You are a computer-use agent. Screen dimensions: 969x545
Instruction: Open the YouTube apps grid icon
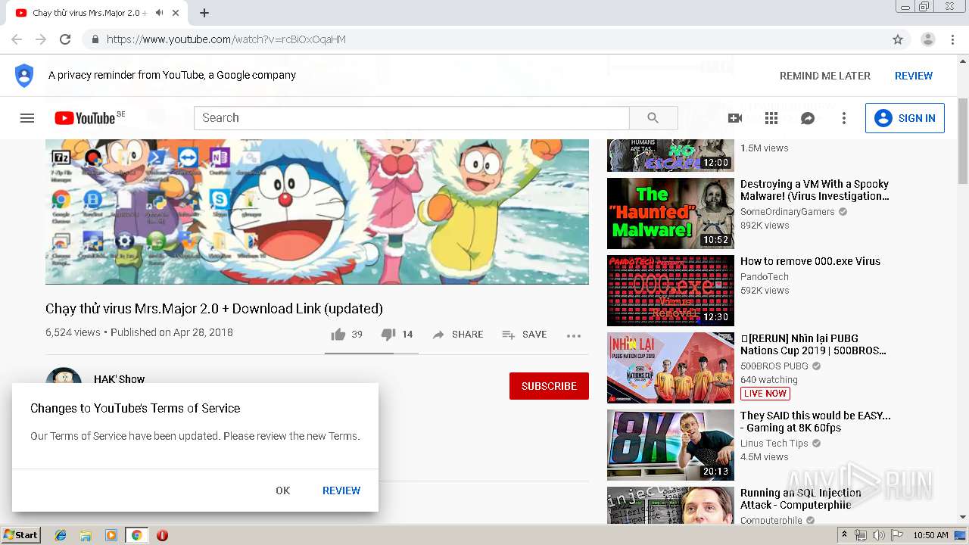(771, 118)
